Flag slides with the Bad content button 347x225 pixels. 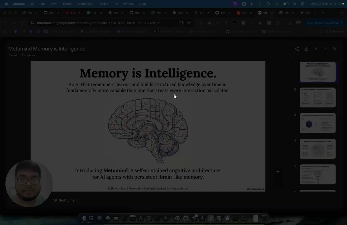click(x=65, y=200)
